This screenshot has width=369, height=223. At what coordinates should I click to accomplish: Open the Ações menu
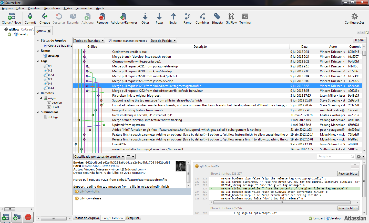pos(68,8)
